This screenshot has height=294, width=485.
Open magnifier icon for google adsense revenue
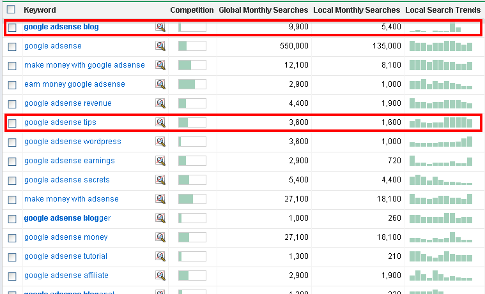160,103
